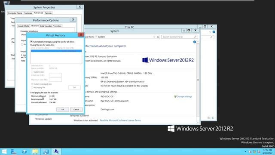Click search icon in This PC window
The height and width of the screenshot is (155, 275).
point(211,37)
